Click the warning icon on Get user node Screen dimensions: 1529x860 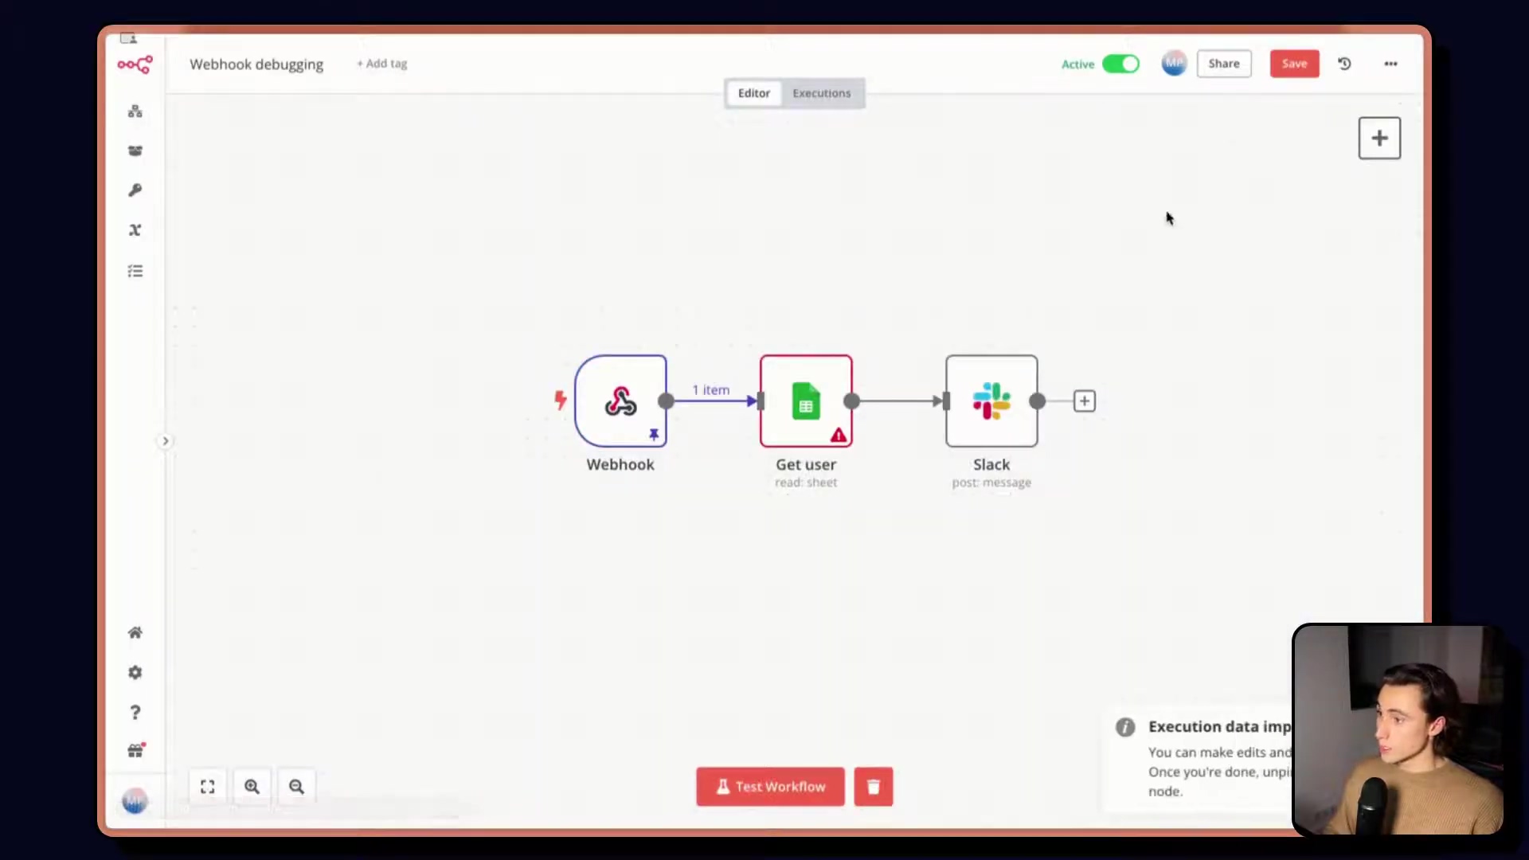click(839, 436)
